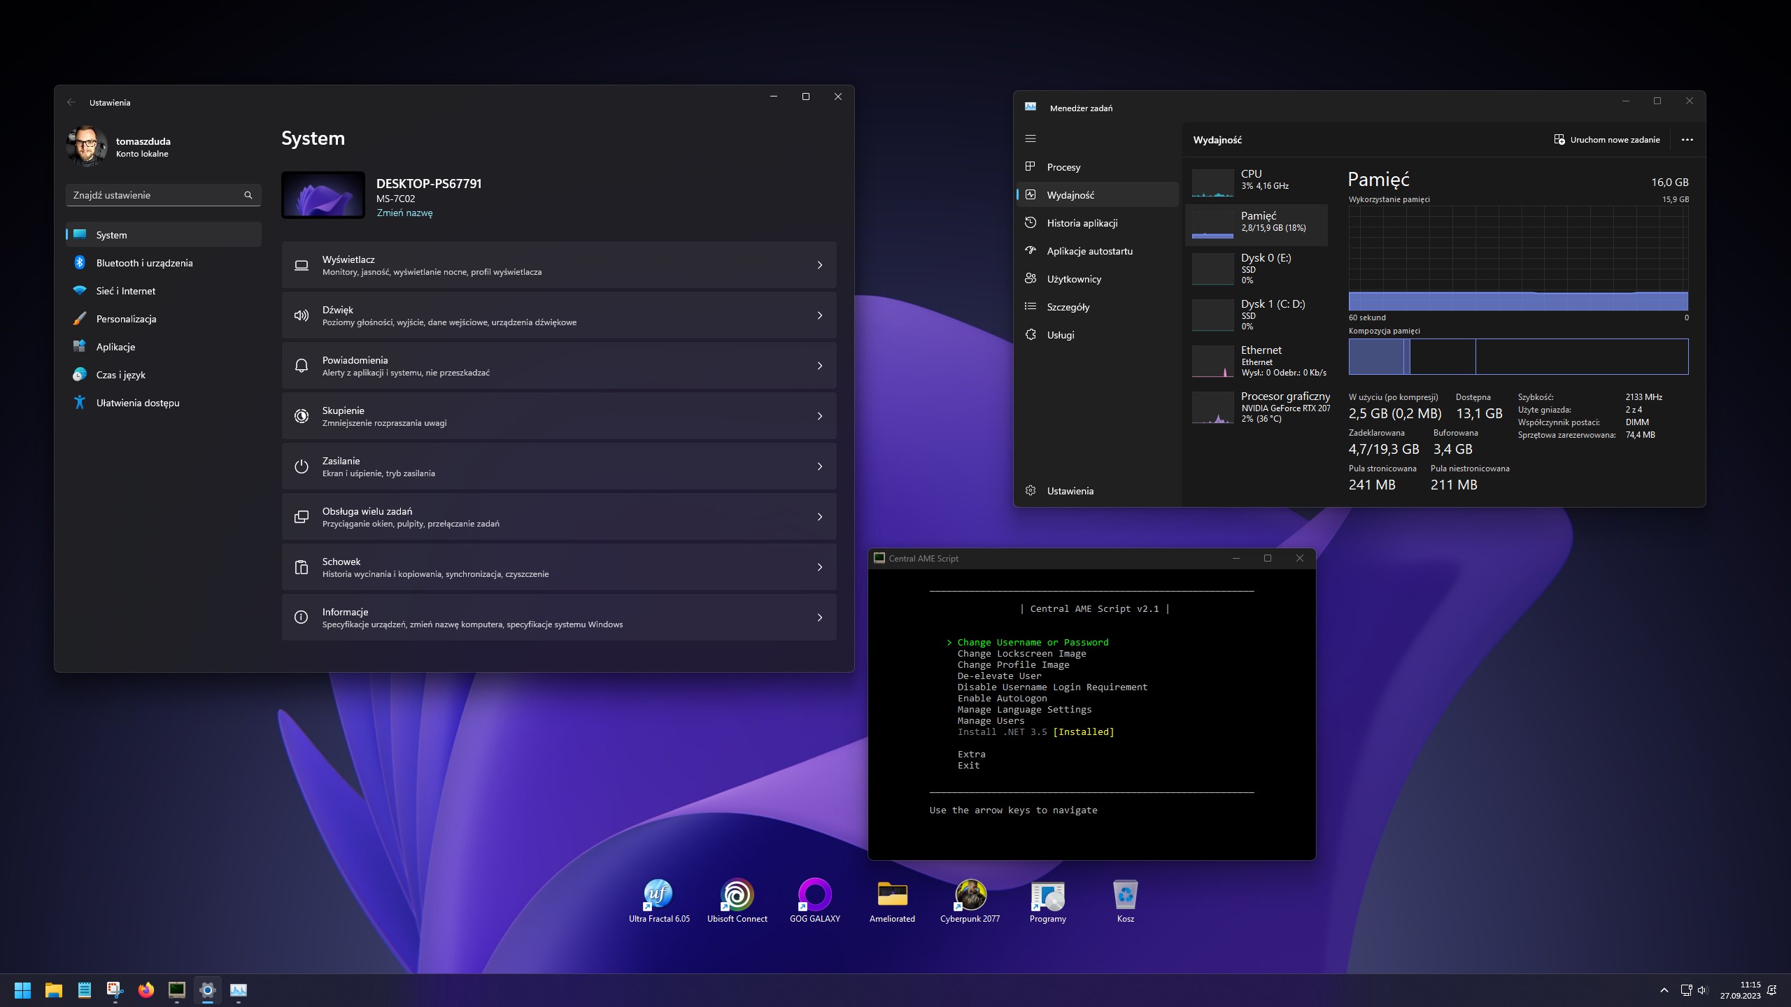Select Personalizacja in Settings sidebar
Viewport: 1791px width, 1007px height.
point(127,318)
